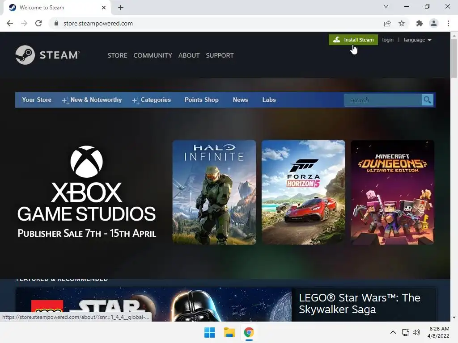Open the Chrome profile avatar icon

434,23
